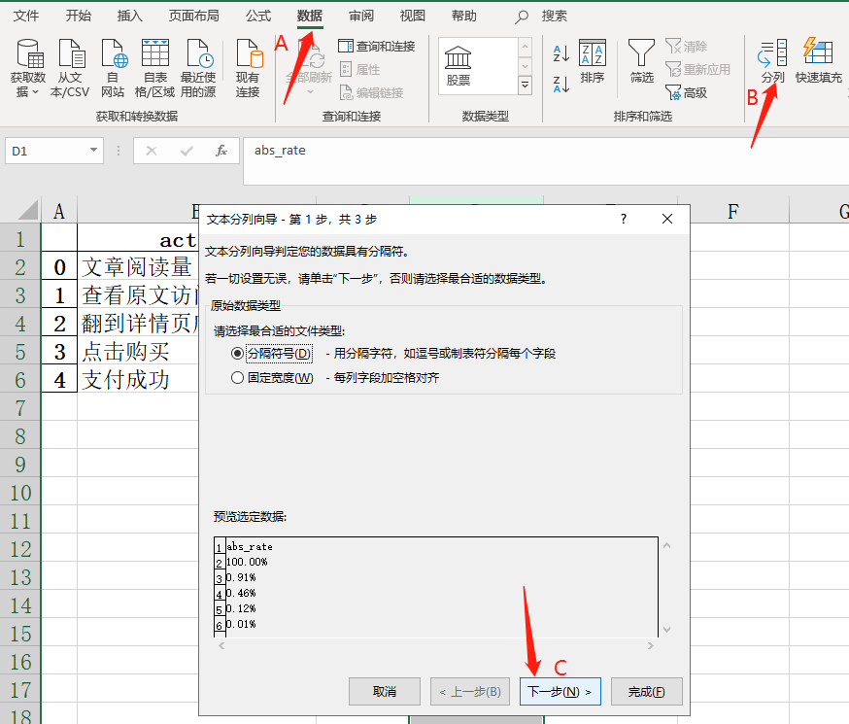This screenshot has width=849, height=724.
Task: Click the Properties (属性) ribbon item
Action: [360, 69]
